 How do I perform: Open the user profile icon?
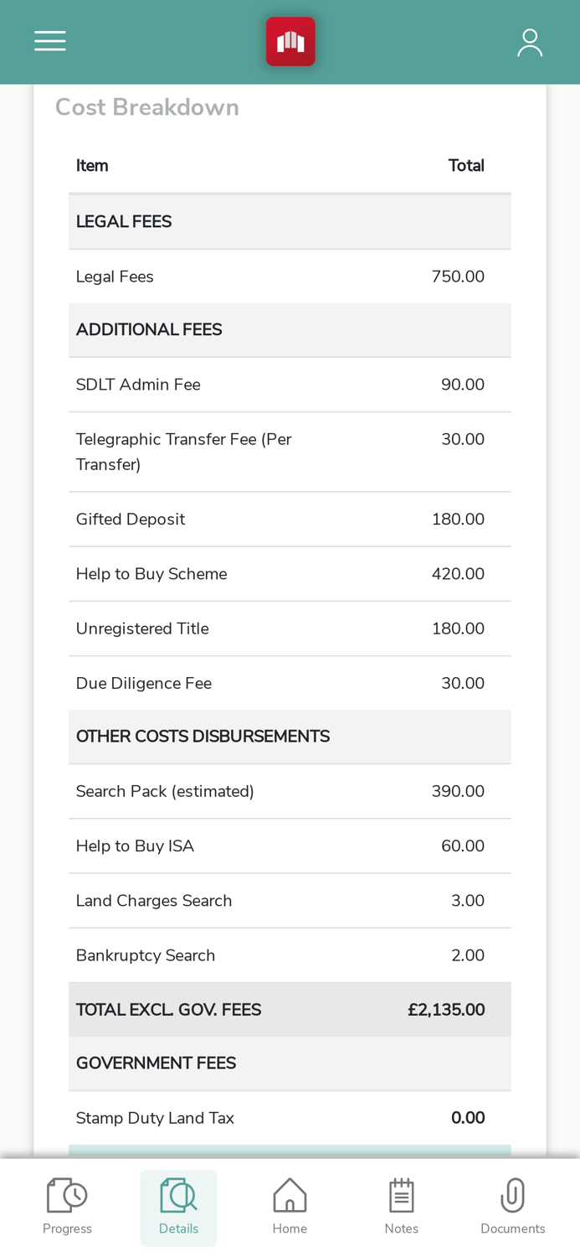(x=530, y=42)
